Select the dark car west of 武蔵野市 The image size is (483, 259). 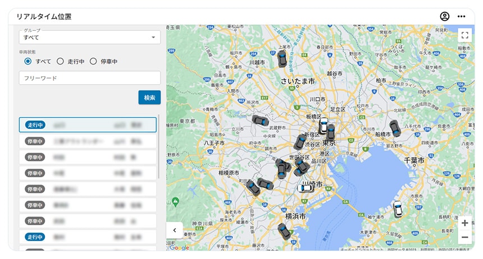pyautogui.click(x=261, y=120)
